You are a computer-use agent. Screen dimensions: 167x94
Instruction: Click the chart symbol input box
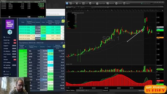(x=76, y=7)
